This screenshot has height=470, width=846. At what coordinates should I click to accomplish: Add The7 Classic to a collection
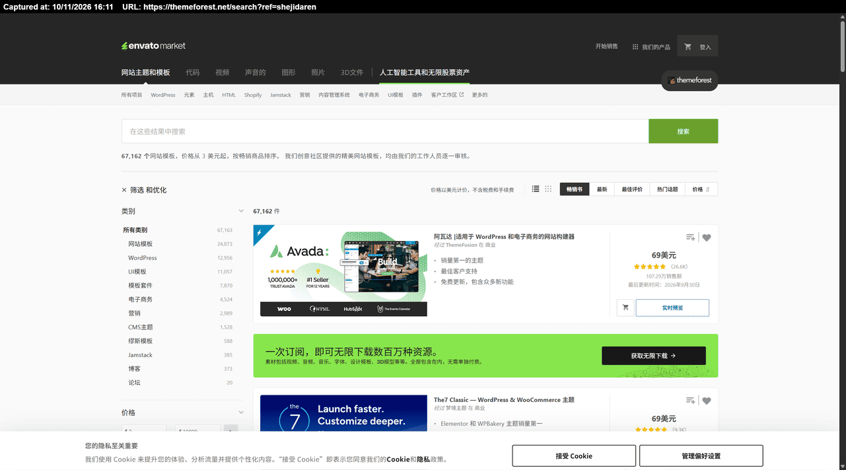(x=690, y=401)
